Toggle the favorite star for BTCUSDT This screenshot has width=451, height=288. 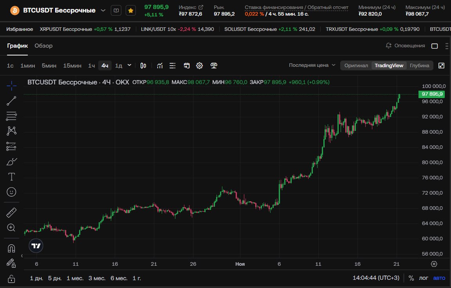pyautogui.click(x=131, y=11)
